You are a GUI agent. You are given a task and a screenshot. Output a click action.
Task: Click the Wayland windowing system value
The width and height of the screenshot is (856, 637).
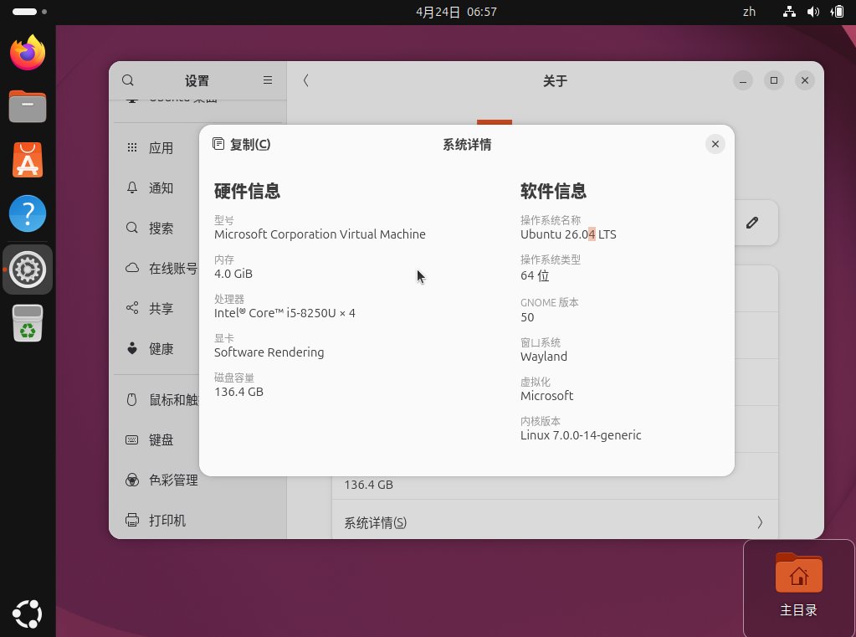click(544, 357)
